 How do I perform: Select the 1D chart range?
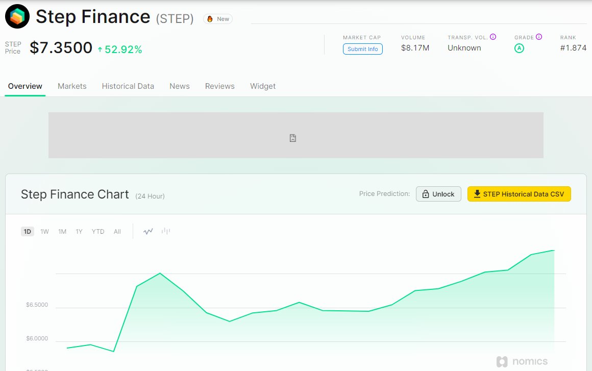point(28,231)
